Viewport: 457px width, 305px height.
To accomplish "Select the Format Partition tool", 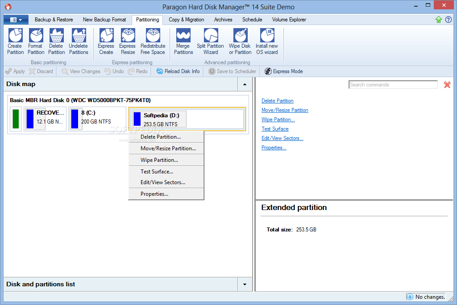I will pos(36,41).
